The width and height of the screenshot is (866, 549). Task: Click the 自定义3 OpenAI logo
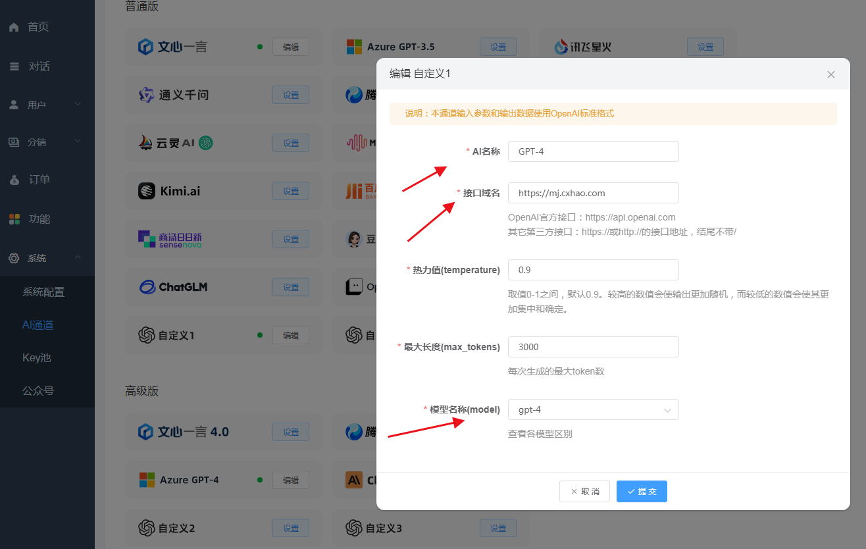point(354,528)
